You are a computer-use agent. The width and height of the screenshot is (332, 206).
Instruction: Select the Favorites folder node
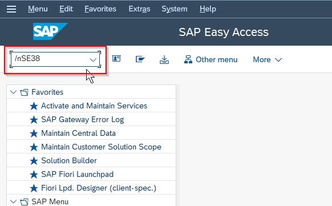47,92
